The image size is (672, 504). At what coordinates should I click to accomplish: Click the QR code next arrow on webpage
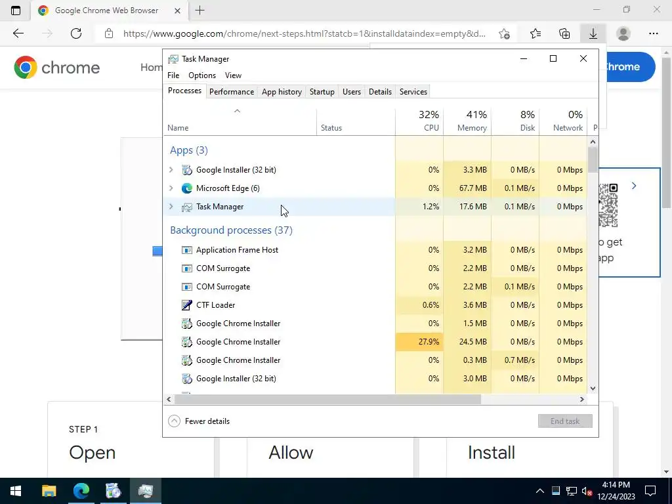pyautogui.click(x=634, y=186)
